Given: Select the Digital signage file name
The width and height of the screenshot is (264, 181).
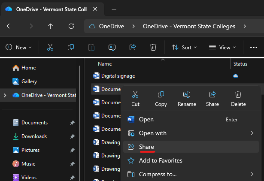Looking at the screenshot, I should (x=118, y=76).
